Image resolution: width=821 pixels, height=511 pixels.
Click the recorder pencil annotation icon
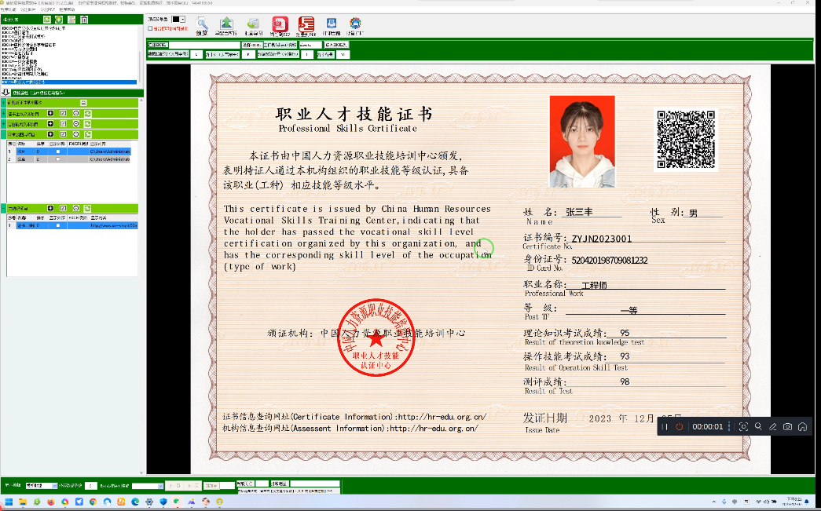772,427
